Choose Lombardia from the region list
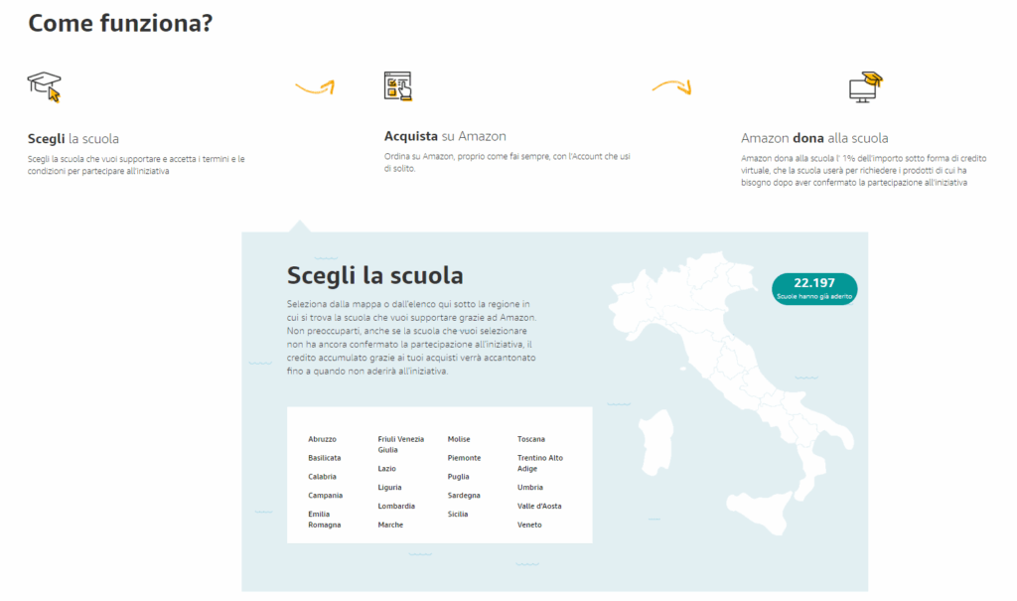This screenshot has width=1017, height=601. [396, 506]
